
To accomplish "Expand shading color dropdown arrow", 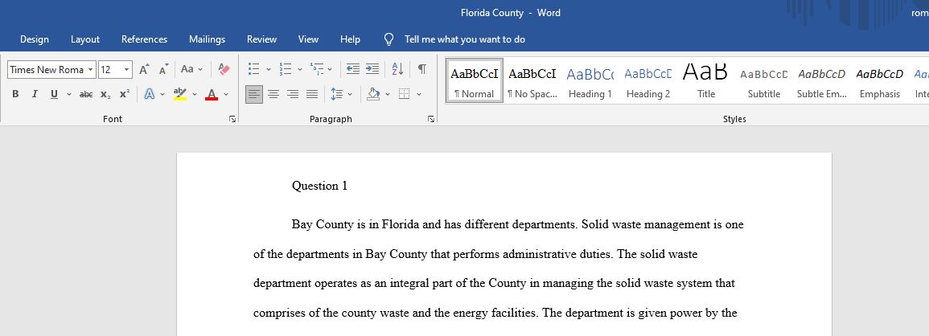I will [388, 93].
